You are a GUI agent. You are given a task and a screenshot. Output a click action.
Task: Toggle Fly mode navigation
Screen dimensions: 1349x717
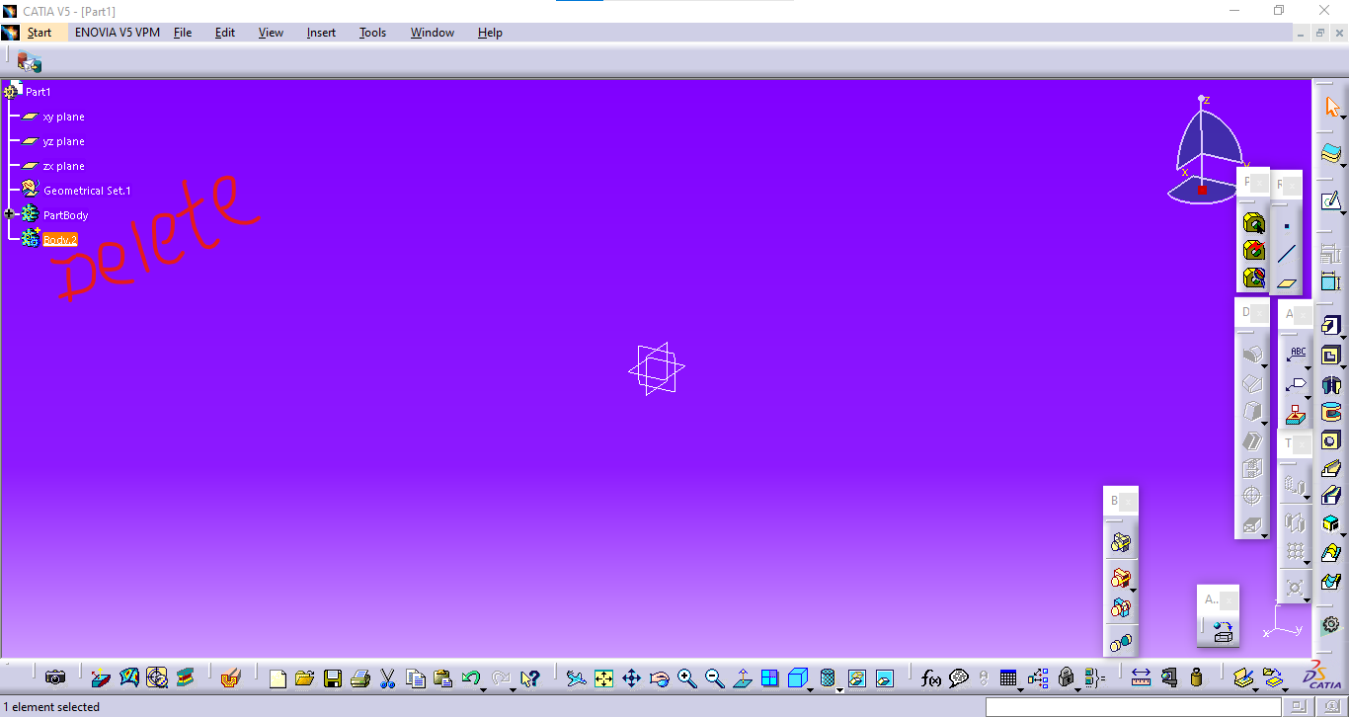[576, 678]
